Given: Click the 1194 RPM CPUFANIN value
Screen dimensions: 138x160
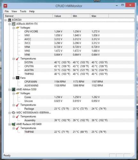Looking at the screenshot, I should [x=60, y=82].
